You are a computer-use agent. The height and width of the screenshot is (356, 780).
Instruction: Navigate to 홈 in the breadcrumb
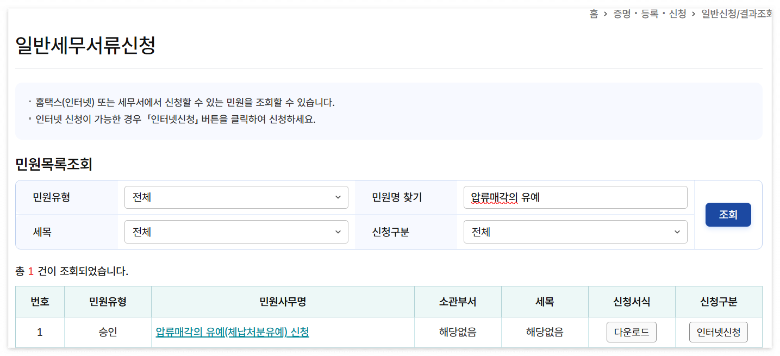pos(592,12)
